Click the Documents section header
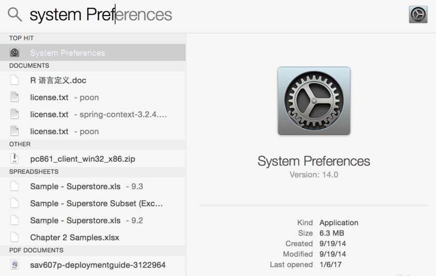This screenshot has height=276, width=436. coord(29,66)
